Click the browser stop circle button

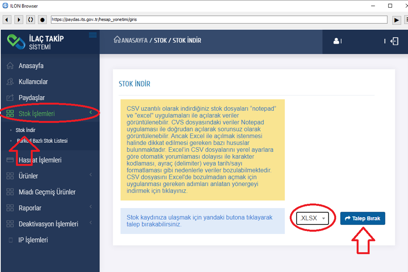tap(42, 19)
